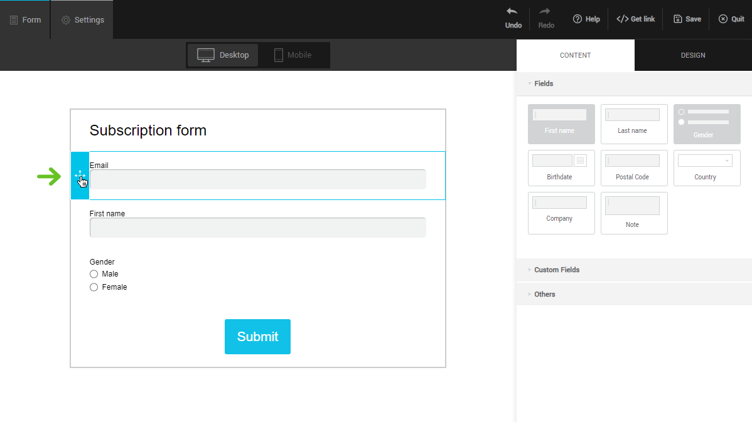Screen dimensions: 752x422
Task: Click the Redo arrow icon
Action: (545, 12)
